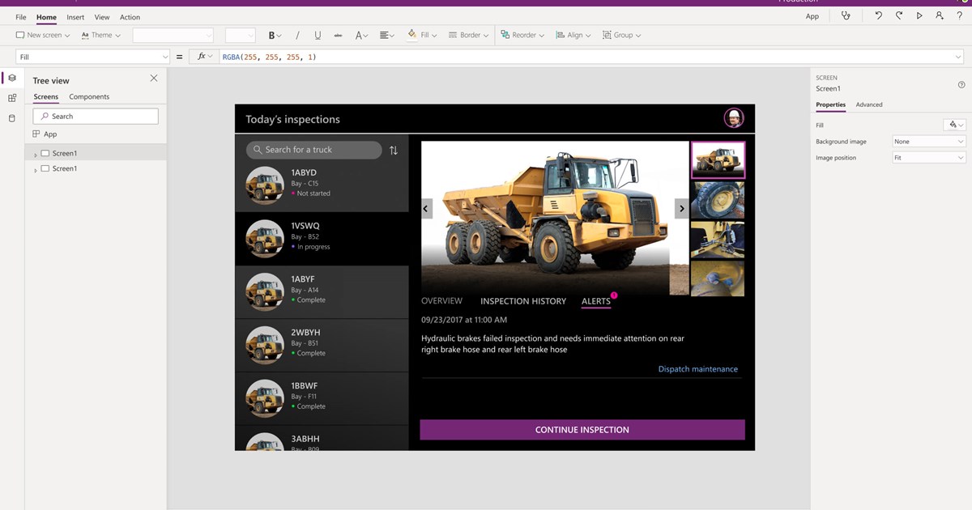Open the Fill color picker in Properties
This screenshot has height=510, width=972.
(955, 125)
